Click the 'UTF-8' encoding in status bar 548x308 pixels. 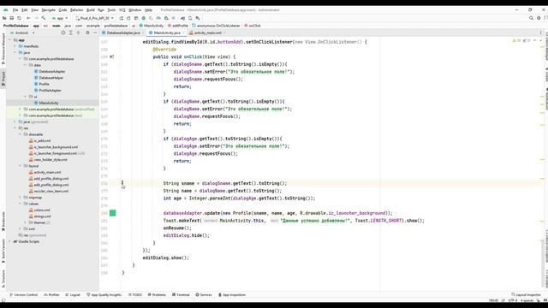coord(513,300)
